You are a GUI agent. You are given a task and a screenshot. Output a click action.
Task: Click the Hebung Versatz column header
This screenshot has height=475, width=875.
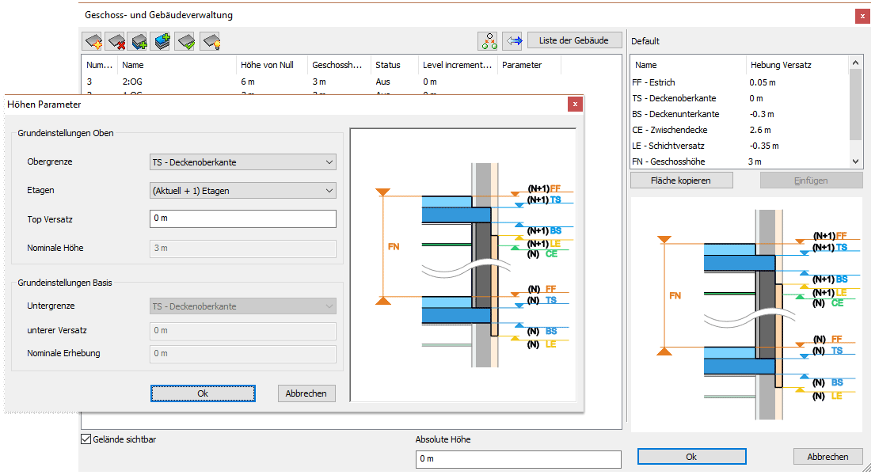797,65
